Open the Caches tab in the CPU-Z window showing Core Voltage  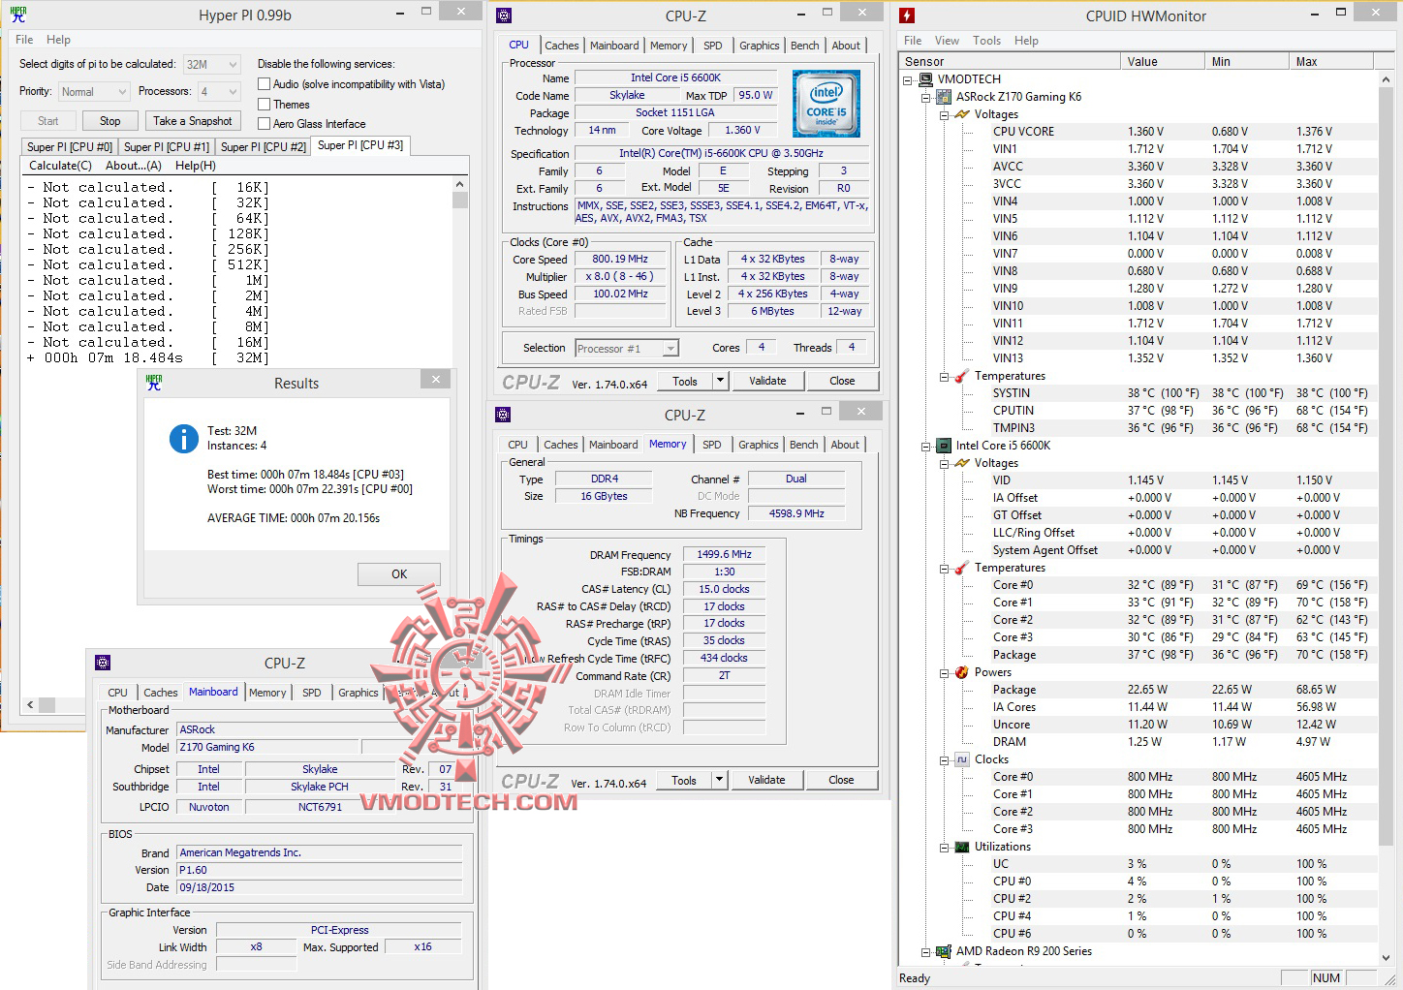tap(562, 46)
